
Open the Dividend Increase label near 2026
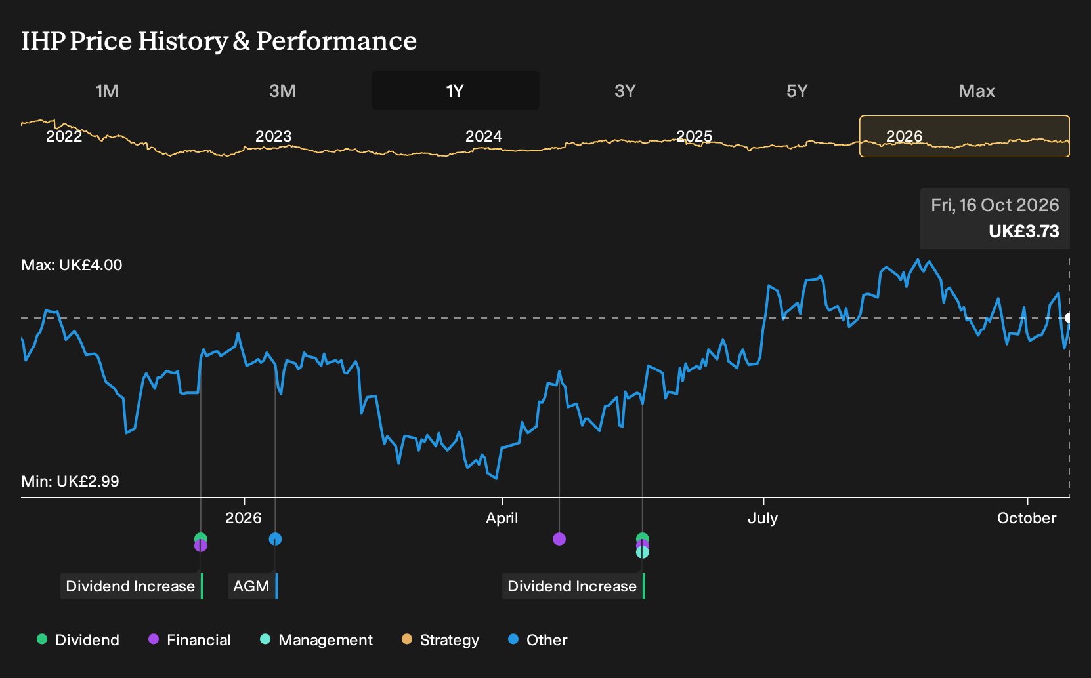[132, 586]
